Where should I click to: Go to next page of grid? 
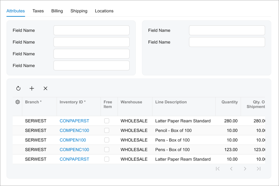(x=245, y=169)
